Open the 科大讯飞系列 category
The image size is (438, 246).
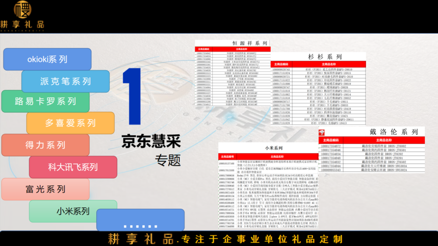pos(73,167)
